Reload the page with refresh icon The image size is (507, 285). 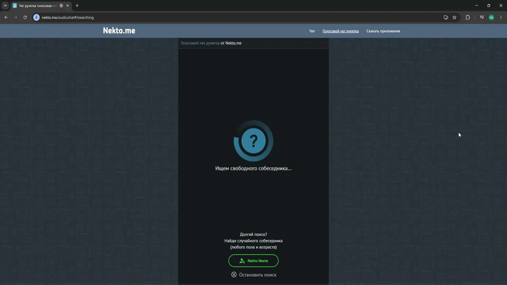click(25, 17)
